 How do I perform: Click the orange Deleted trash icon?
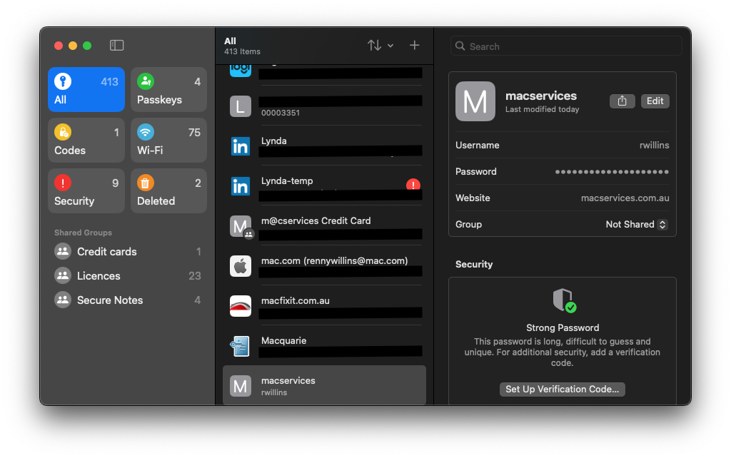[x=146, y=183]
